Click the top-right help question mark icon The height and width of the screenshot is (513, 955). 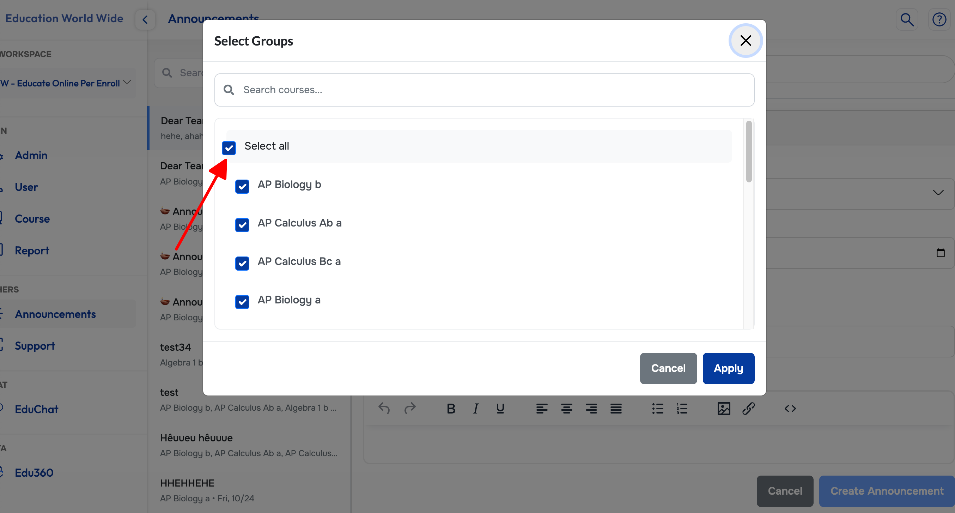(x=939, y=19)
